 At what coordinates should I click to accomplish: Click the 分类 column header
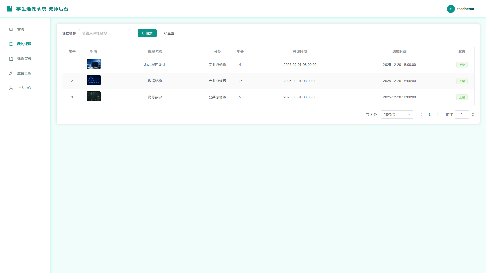[217, 52]
